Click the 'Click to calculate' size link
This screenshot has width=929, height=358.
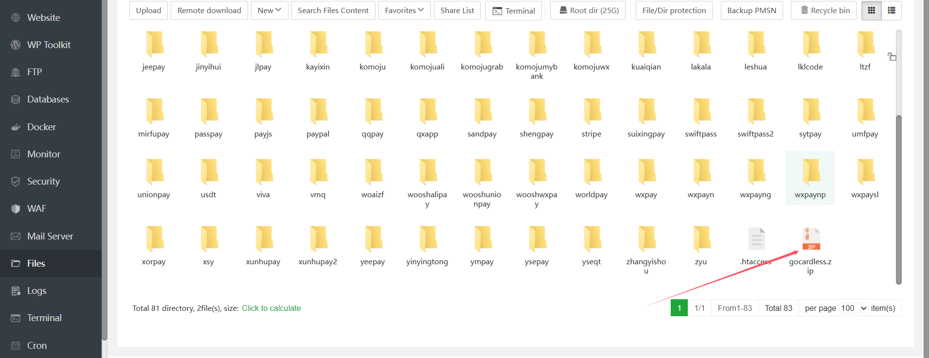coord(271,308)
